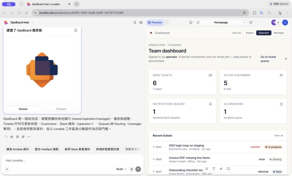Click View all recent tickets
This screenshot has height=176, width=292.
pyautogui.click(x=278, y=136)
